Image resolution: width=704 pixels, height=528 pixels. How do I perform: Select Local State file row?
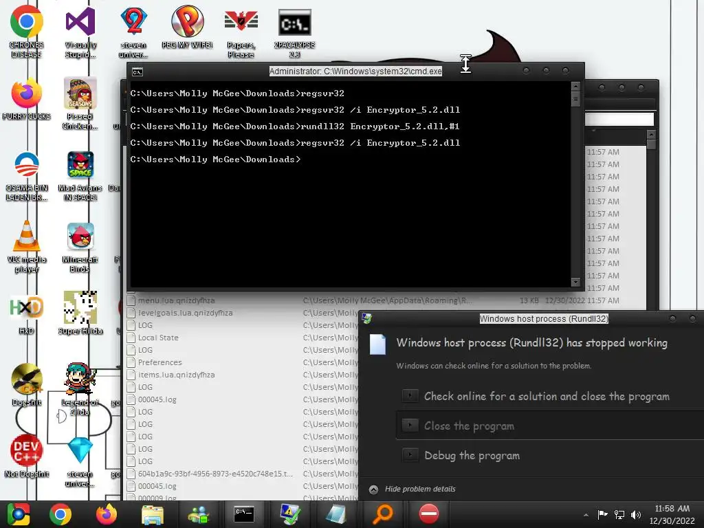tap(243, 338)
